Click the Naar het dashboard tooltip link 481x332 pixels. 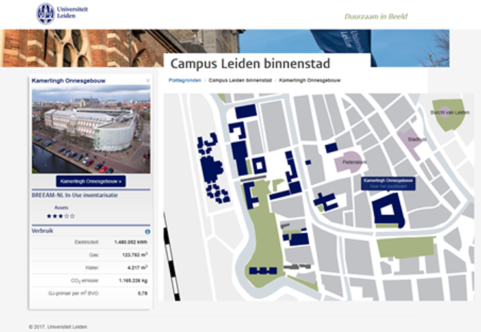pyautogui.click(x=388, y=186)
